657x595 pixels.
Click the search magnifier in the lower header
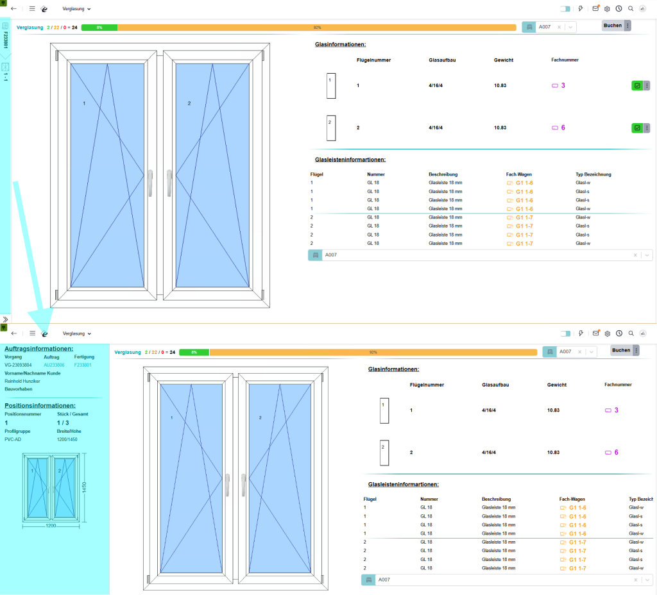(631, 333)
